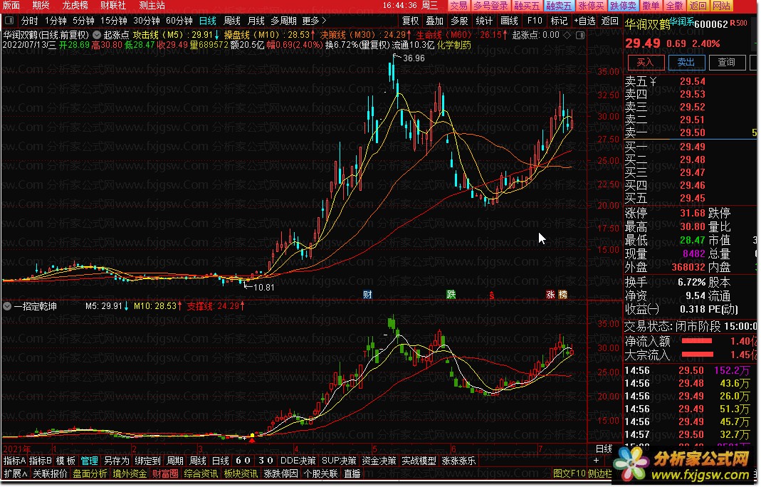Click the diamond icon after 起涨点: 0.00
Viewport: 761px width, 487px height.
(x=567, y=35)
